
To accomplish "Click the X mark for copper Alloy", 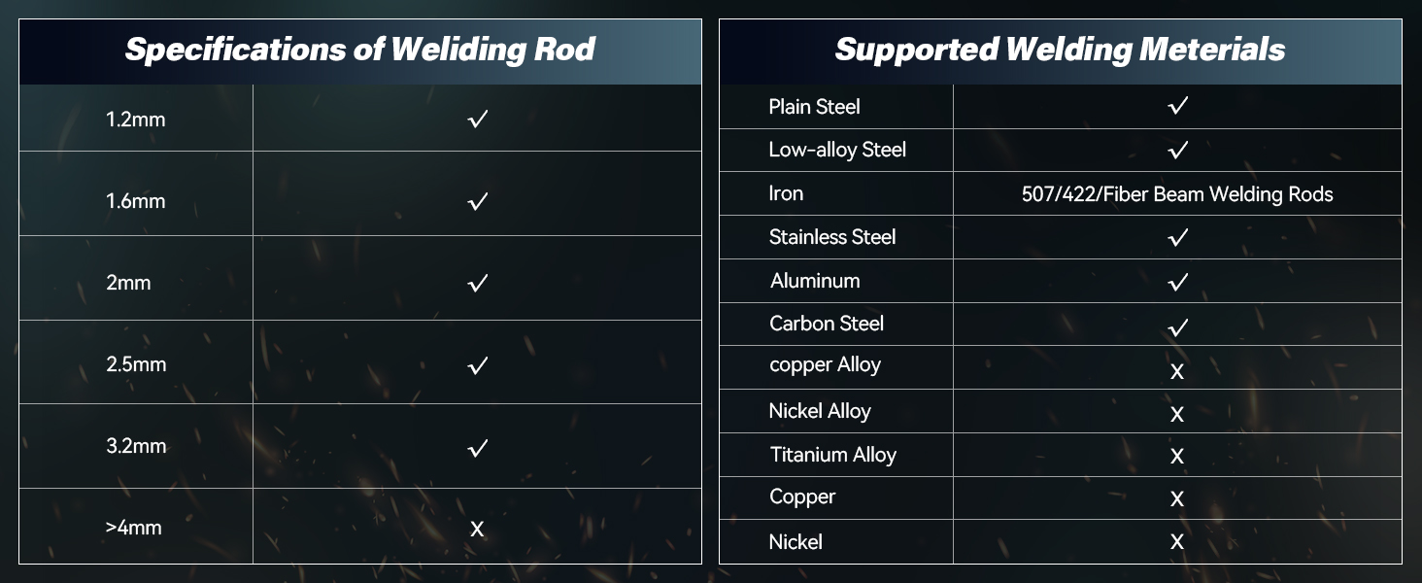I will point(1177,371).
